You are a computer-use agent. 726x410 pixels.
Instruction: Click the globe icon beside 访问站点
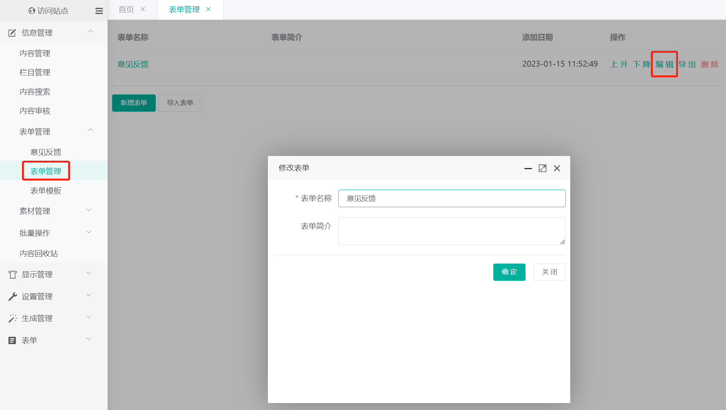coord(32,11)
